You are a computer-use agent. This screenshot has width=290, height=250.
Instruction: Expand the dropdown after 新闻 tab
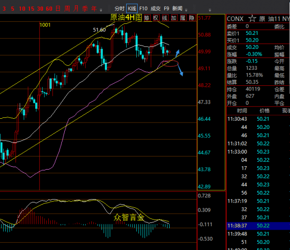coord(186,10)
